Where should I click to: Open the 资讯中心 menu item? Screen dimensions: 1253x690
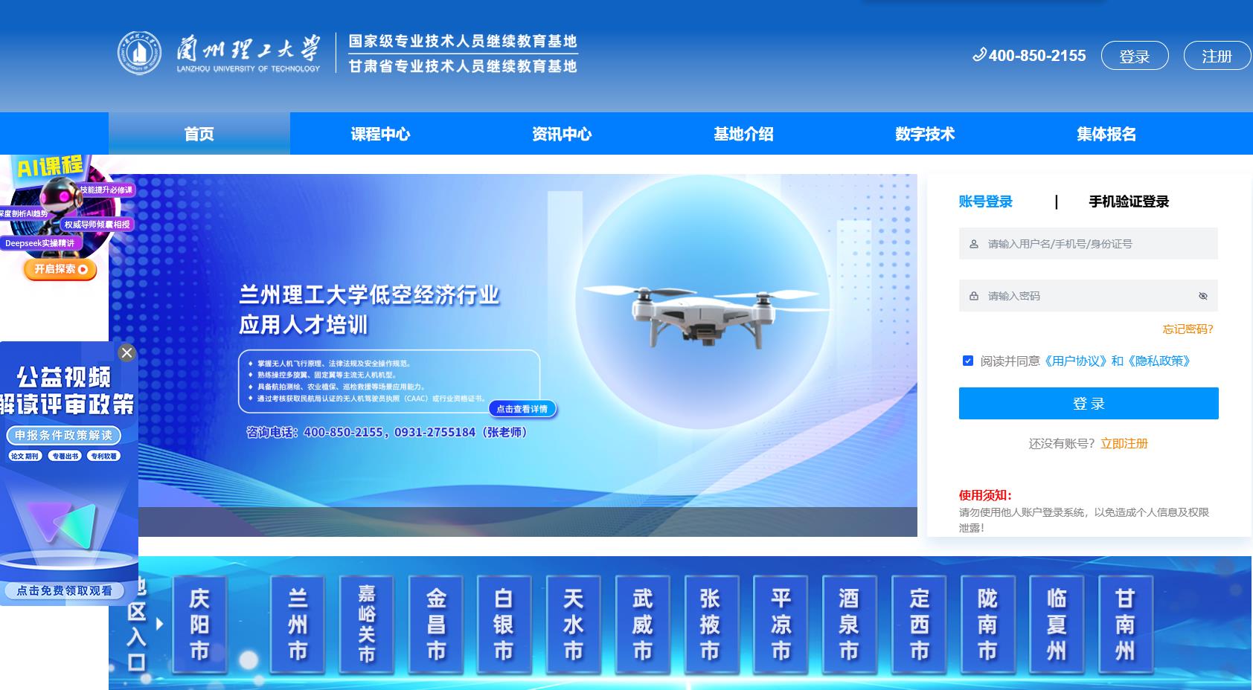point(562,134)
